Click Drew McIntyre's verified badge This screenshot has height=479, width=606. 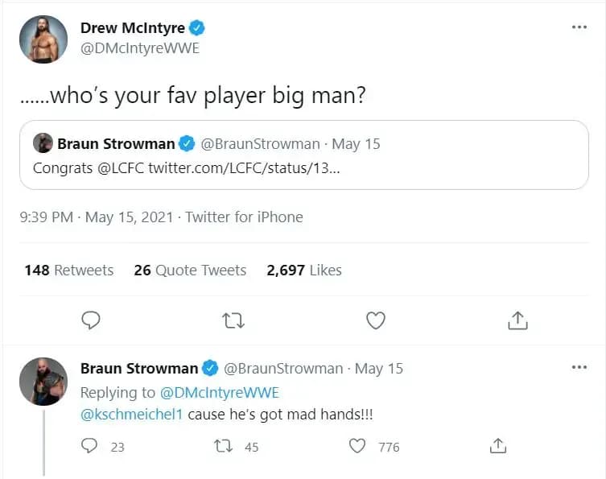(197, 28)
